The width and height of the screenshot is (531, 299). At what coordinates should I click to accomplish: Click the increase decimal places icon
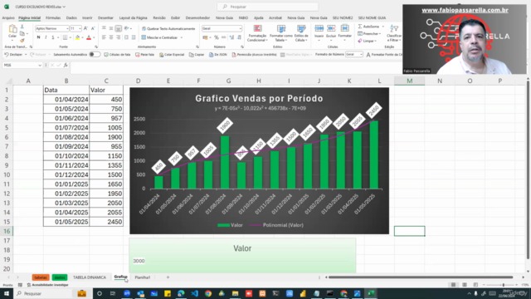pyautogui.click(x=232, y=37)
